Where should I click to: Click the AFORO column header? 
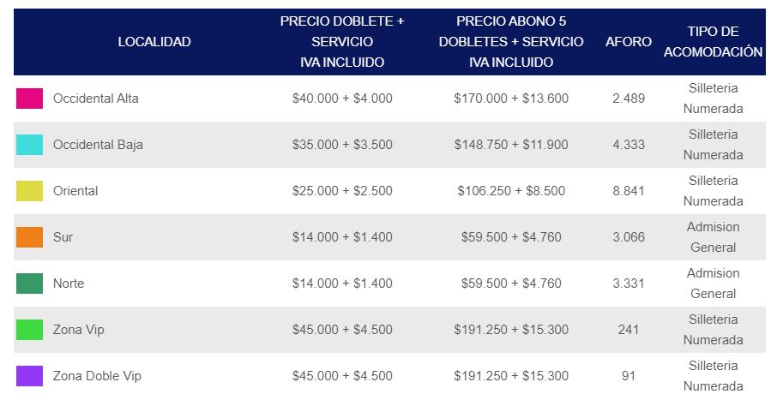pos(629,41)
